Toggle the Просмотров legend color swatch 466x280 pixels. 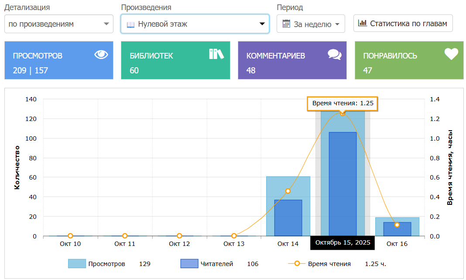[77, 264]
